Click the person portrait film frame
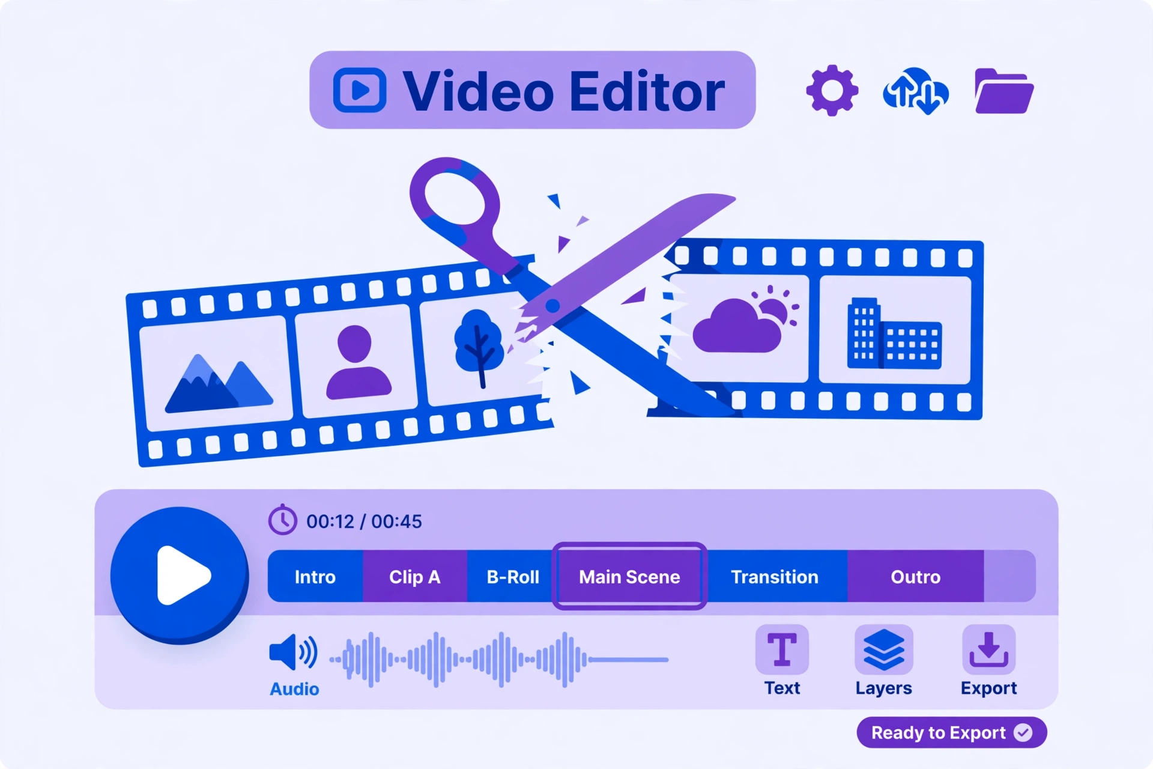Viewport: 1153px width, 769px height. coord(357,362)
